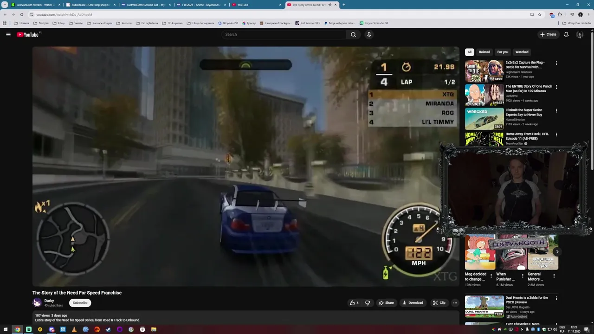
Task: Open the Darky channel avatar
Action: 37,303
